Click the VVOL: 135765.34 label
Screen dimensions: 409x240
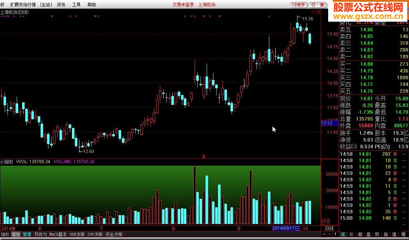[x=33, y=162]
